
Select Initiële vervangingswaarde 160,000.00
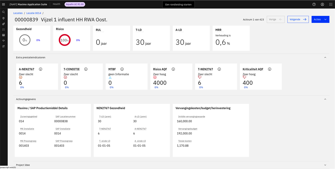click(x=185, y=121)
